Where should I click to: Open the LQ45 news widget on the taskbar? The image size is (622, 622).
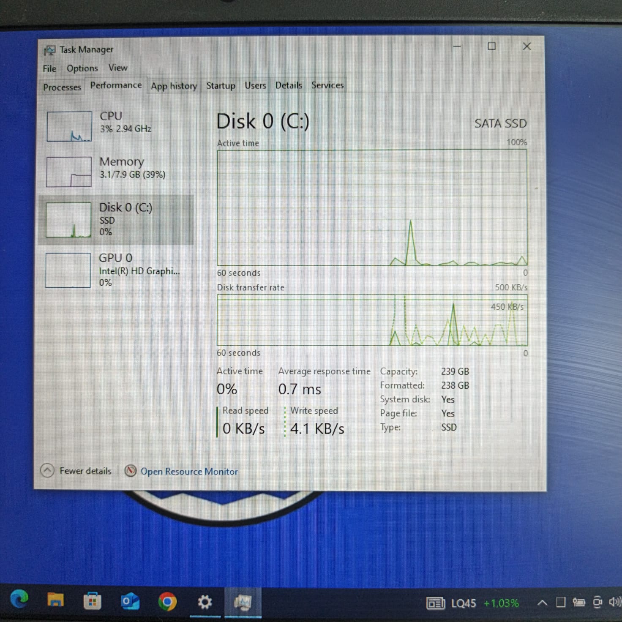click(472, 603)
